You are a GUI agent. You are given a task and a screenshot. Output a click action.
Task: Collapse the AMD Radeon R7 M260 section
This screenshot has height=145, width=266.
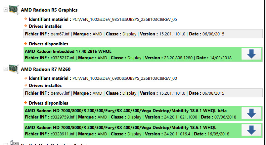pos(5,69)
